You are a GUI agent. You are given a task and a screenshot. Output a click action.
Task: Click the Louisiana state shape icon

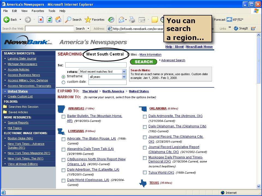[61, 132]
